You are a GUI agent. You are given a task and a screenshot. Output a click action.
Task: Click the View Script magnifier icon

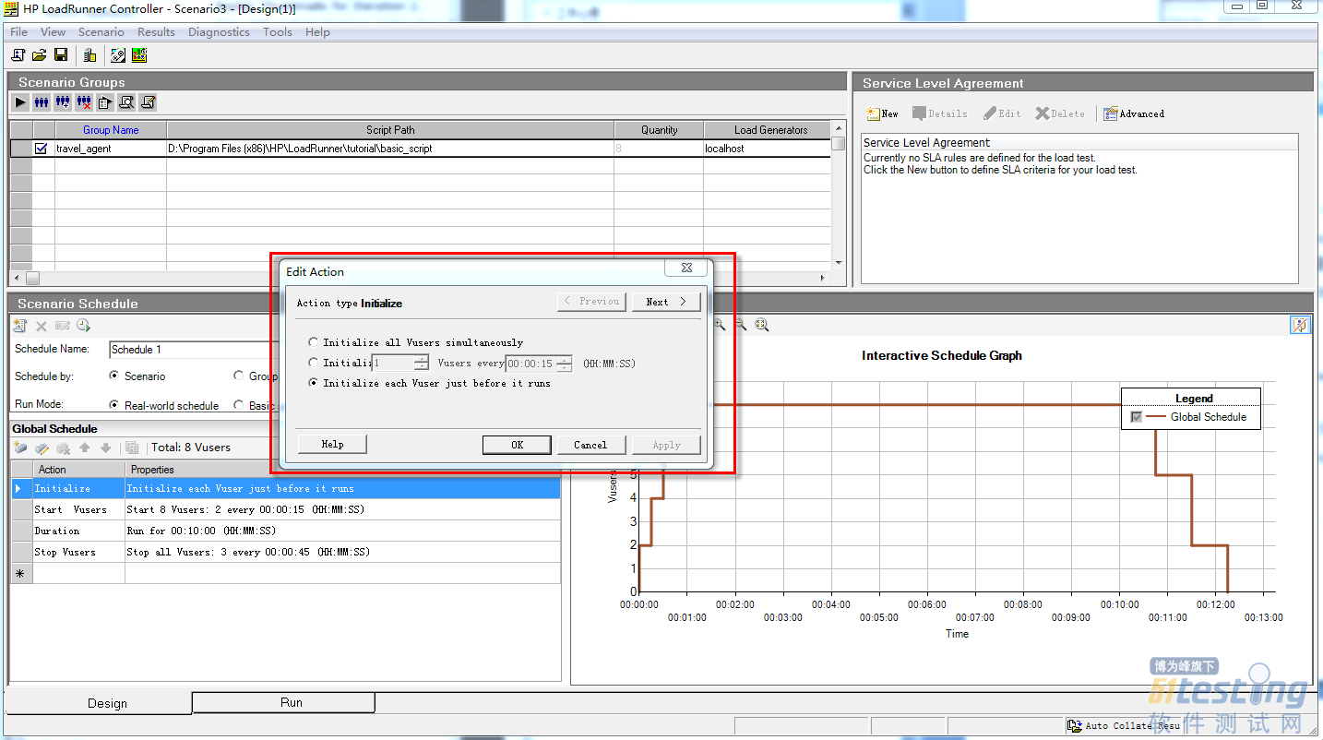coord(126,102)
